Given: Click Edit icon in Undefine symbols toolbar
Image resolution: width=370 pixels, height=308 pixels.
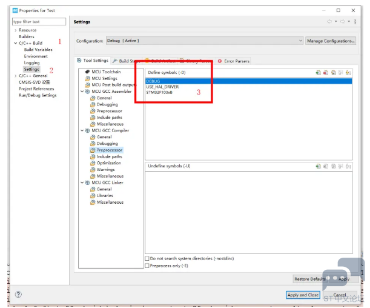Looking at the screenshot, I should click(x=333, y=166).
